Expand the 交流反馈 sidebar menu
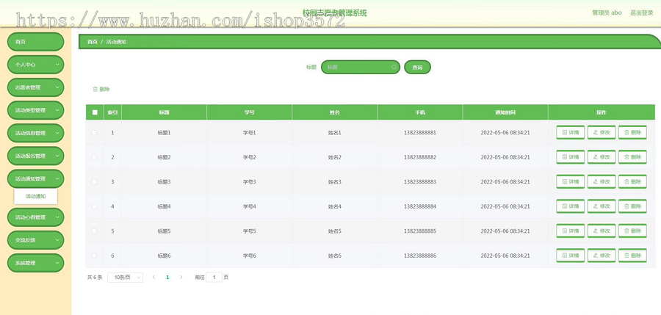 pyautogui.click(x=36, y=240)
